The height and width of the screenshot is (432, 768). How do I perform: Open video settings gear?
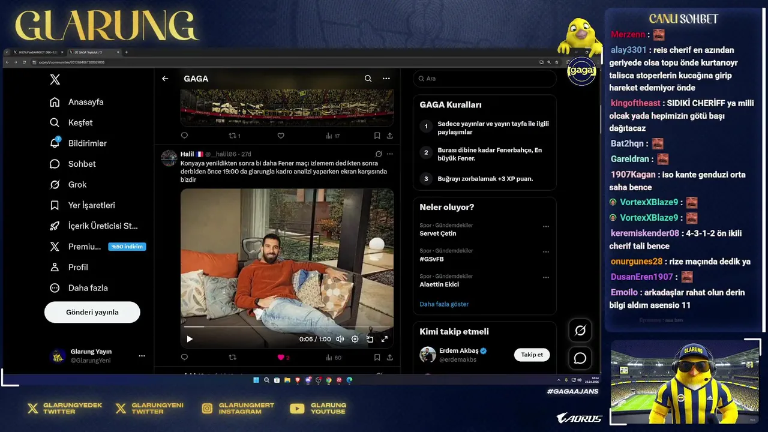(355, 339)
